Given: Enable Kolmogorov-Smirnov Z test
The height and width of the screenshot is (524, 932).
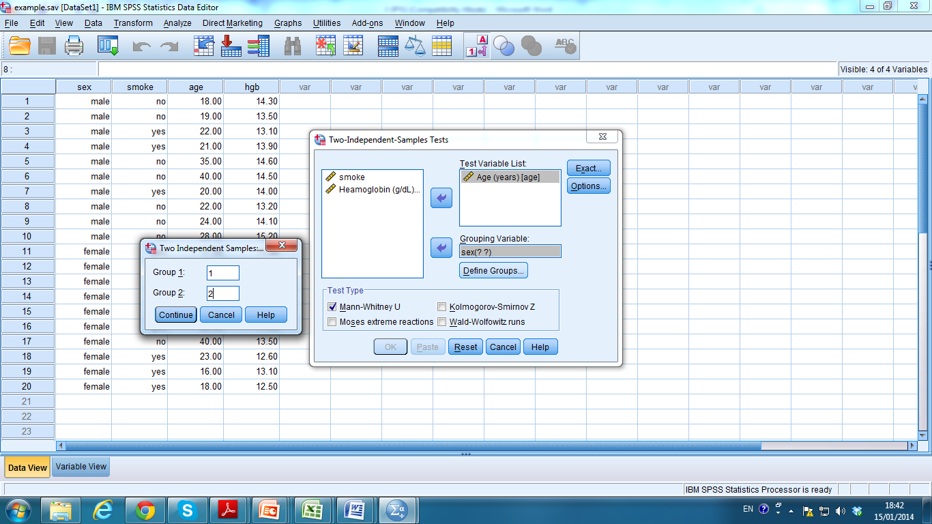Looking at the screenshot, I should pyautogui.click(x=442, y=307).
